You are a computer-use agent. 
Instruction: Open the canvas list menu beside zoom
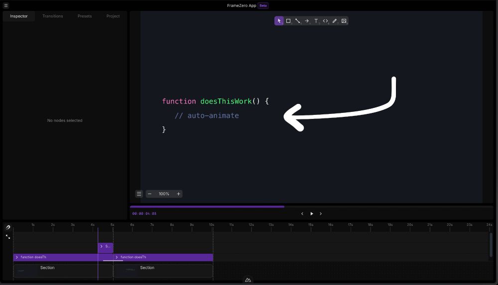coord(139,194)
